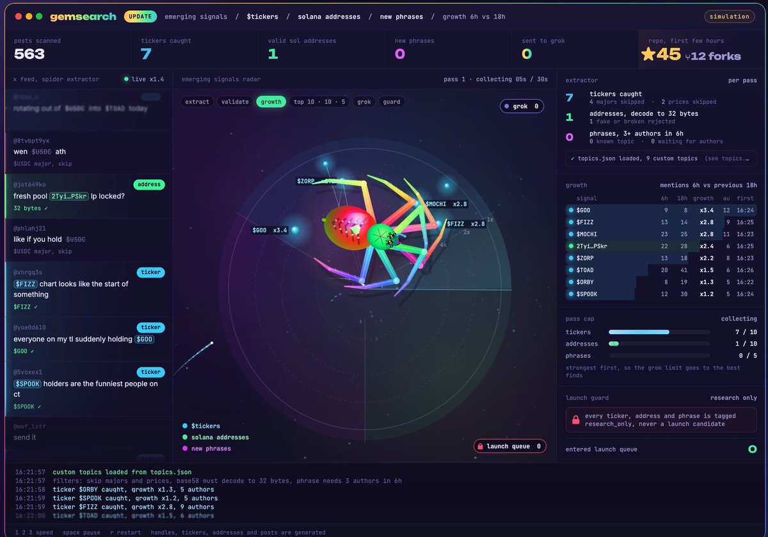
Task: Click the address badge on the @jot649ko post
Action: 149,184
